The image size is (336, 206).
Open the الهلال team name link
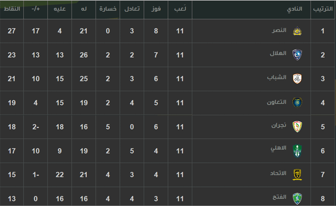pyautogui.click(x=278, y=53)
